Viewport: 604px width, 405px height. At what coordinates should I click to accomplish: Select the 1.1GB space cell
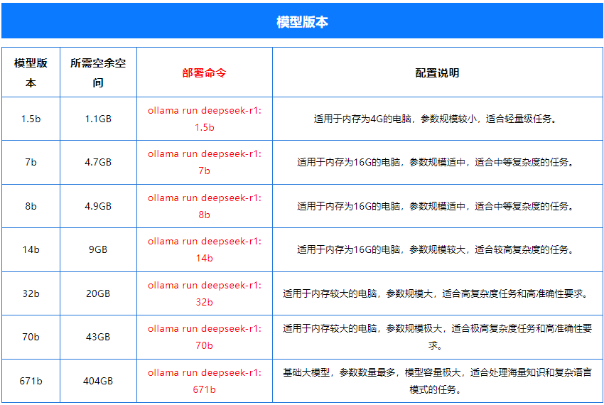coord(98,119)
